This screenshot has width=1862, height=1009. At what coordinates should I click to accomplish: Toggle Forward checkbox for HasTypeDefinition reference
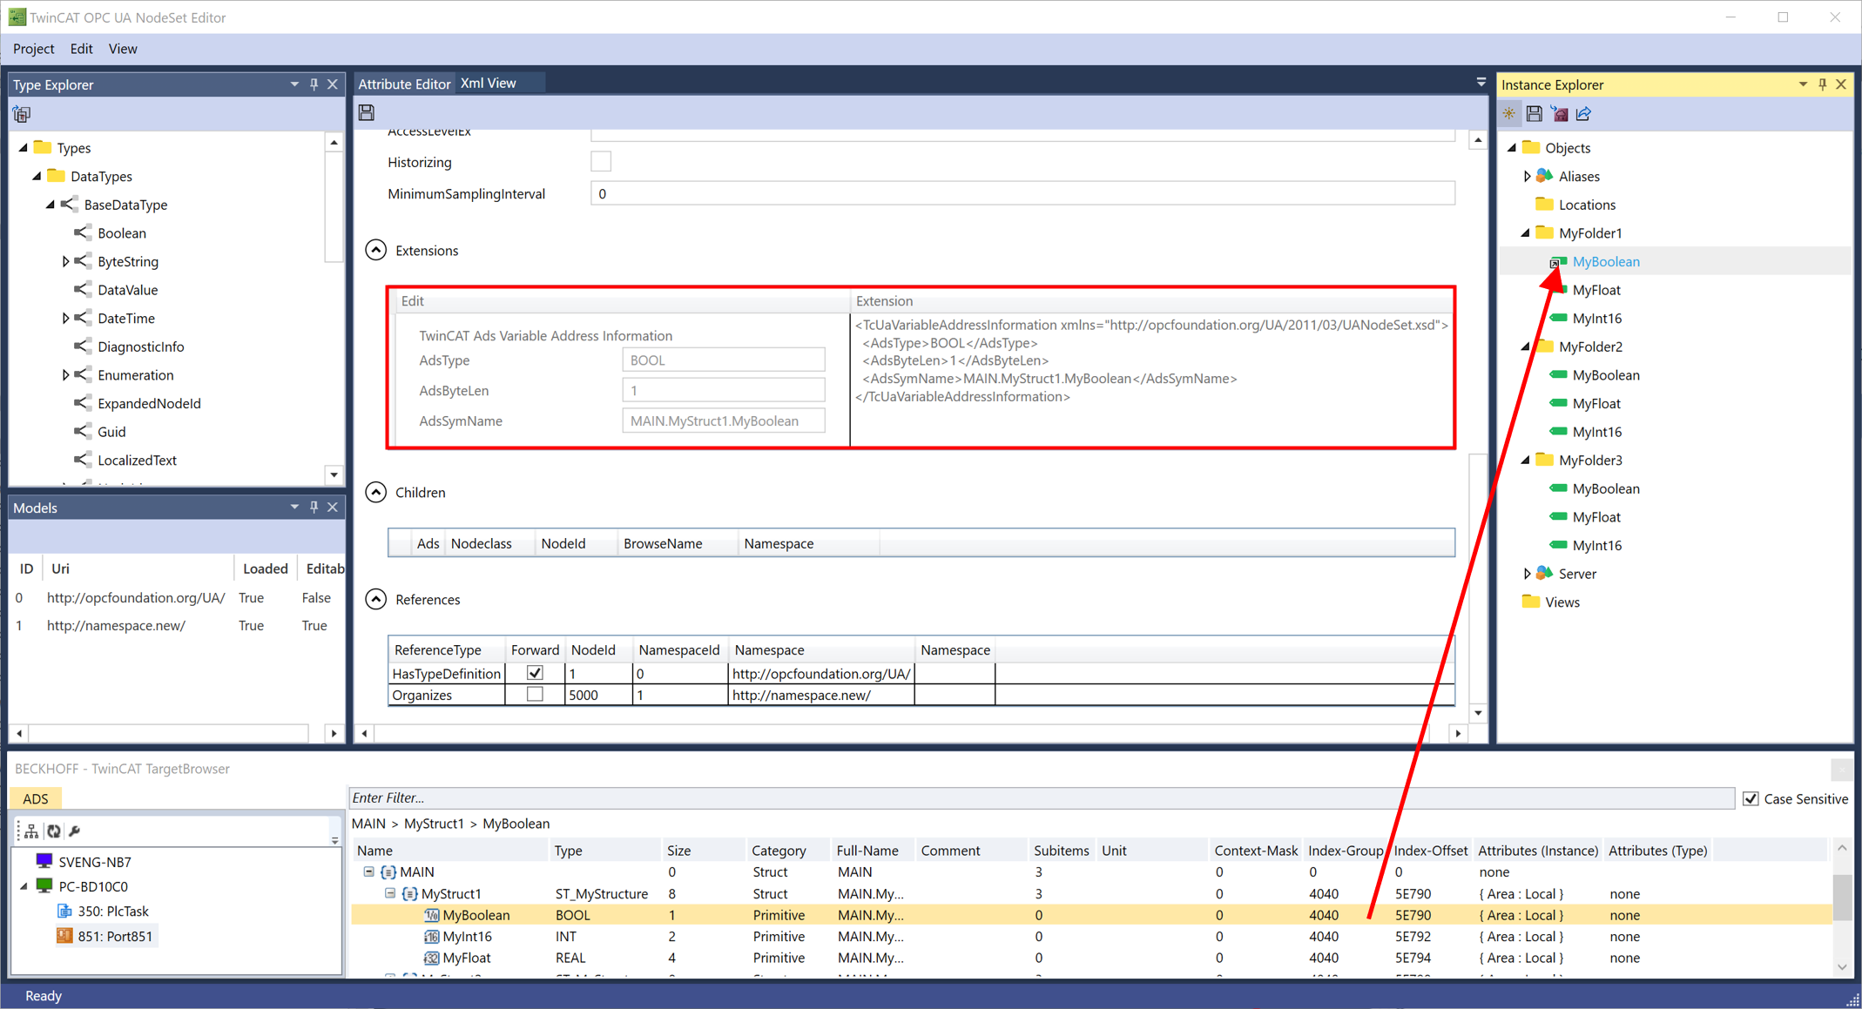point(535,673)
